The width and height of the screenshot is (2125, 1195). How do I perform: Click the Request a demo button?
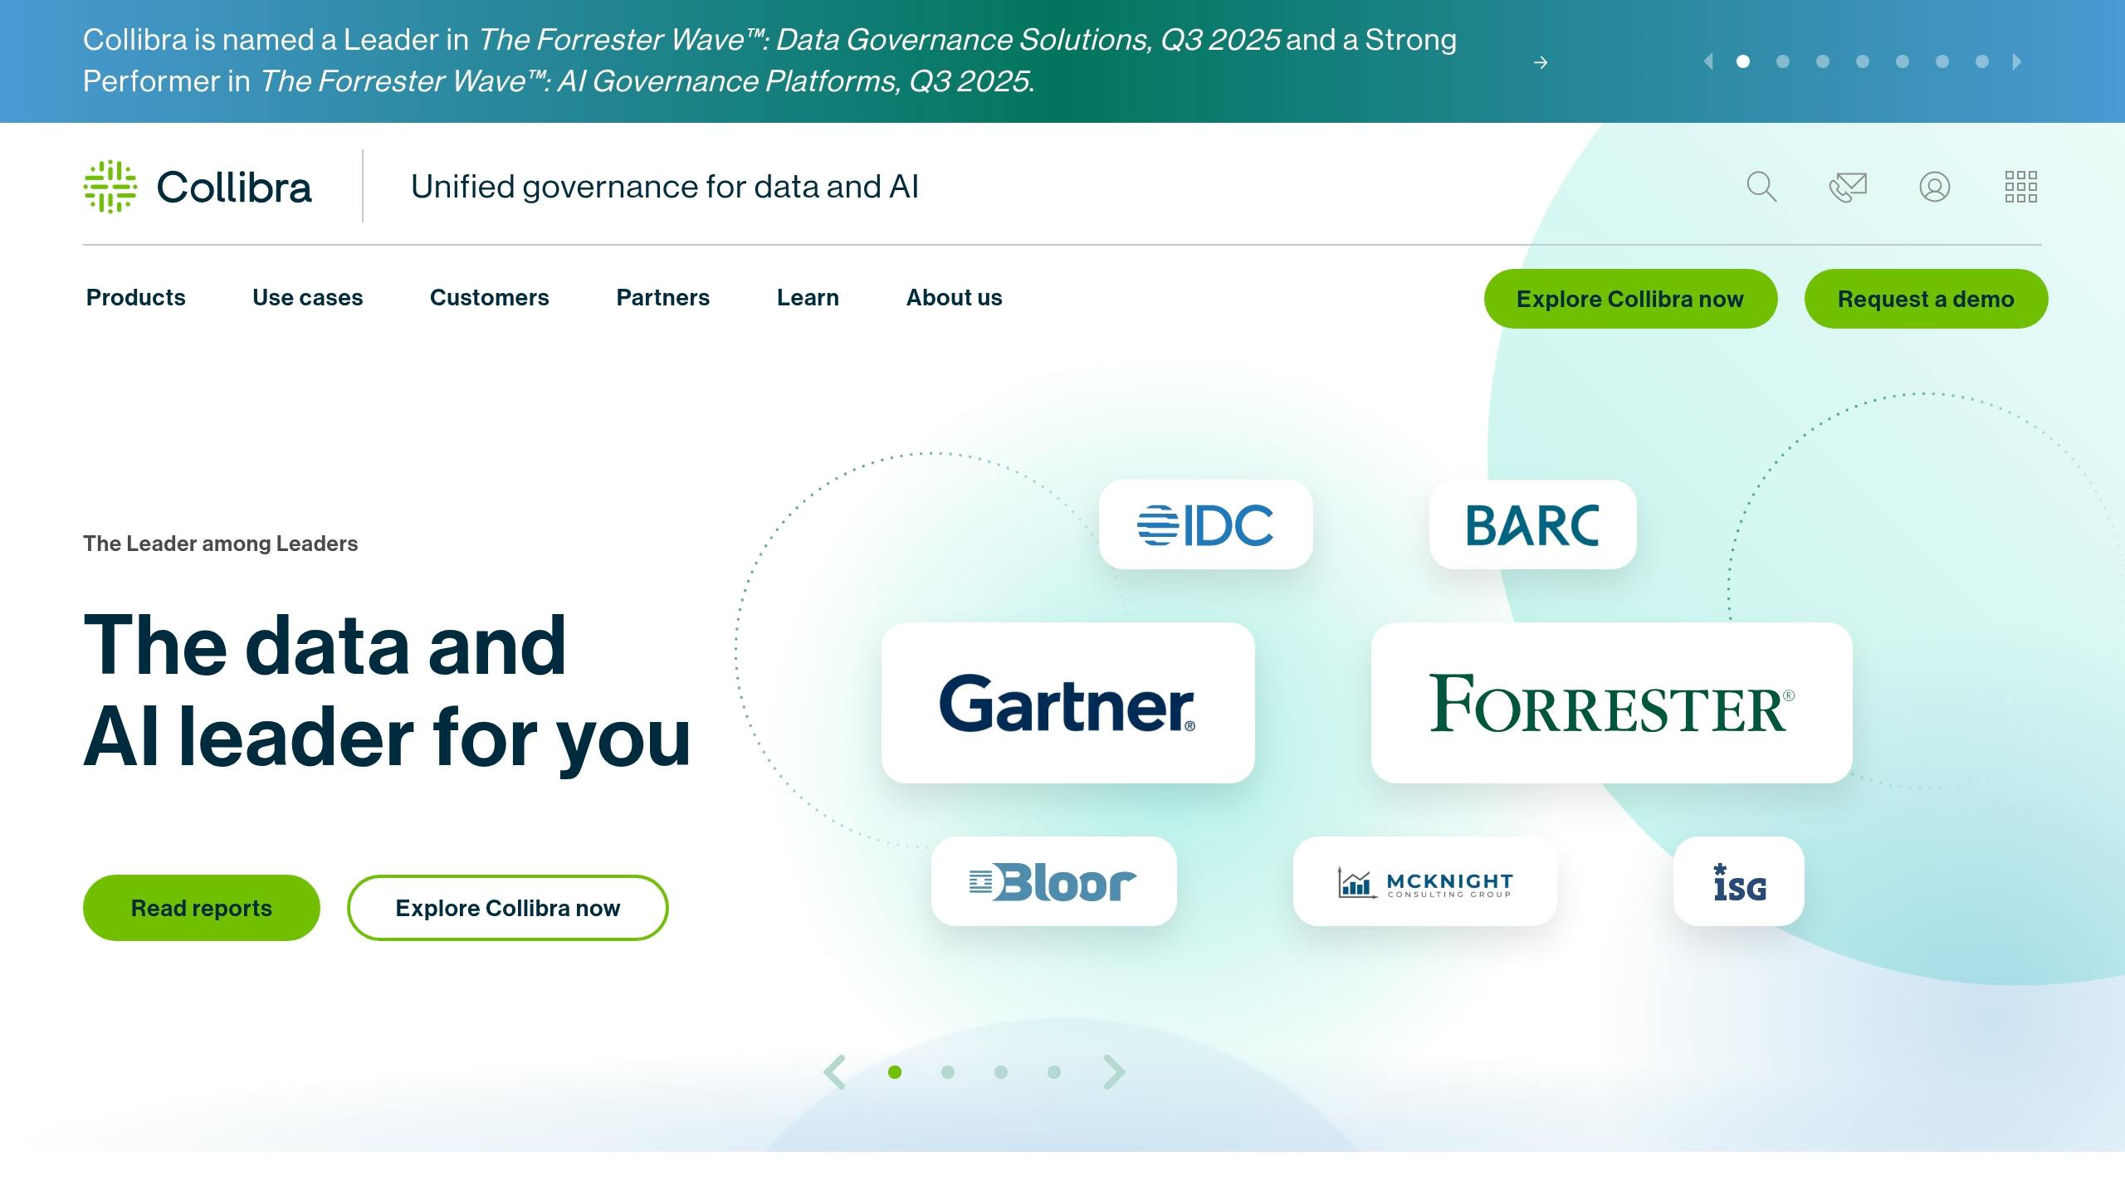[1926, 299]
